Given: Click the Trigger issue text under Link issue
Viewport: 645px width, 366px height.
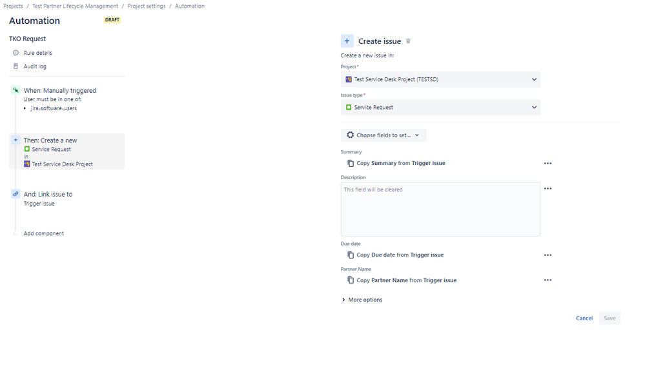Looking at the screenshot, I should click(x=39, y=204).
